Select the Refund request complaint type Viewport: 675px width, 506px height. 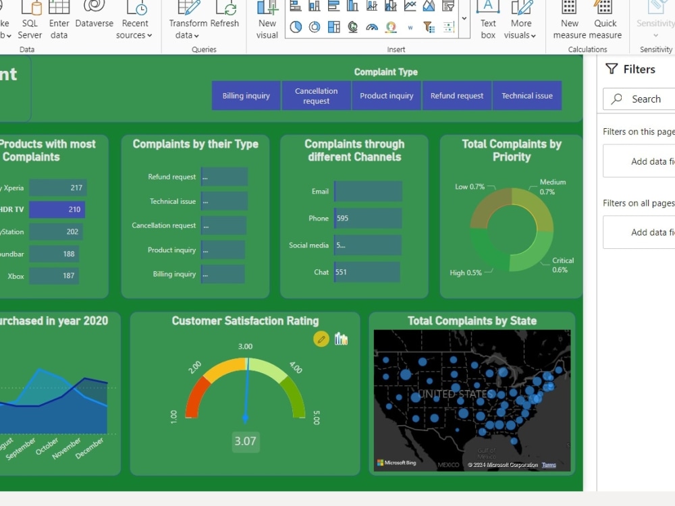(x=457, y=95)
